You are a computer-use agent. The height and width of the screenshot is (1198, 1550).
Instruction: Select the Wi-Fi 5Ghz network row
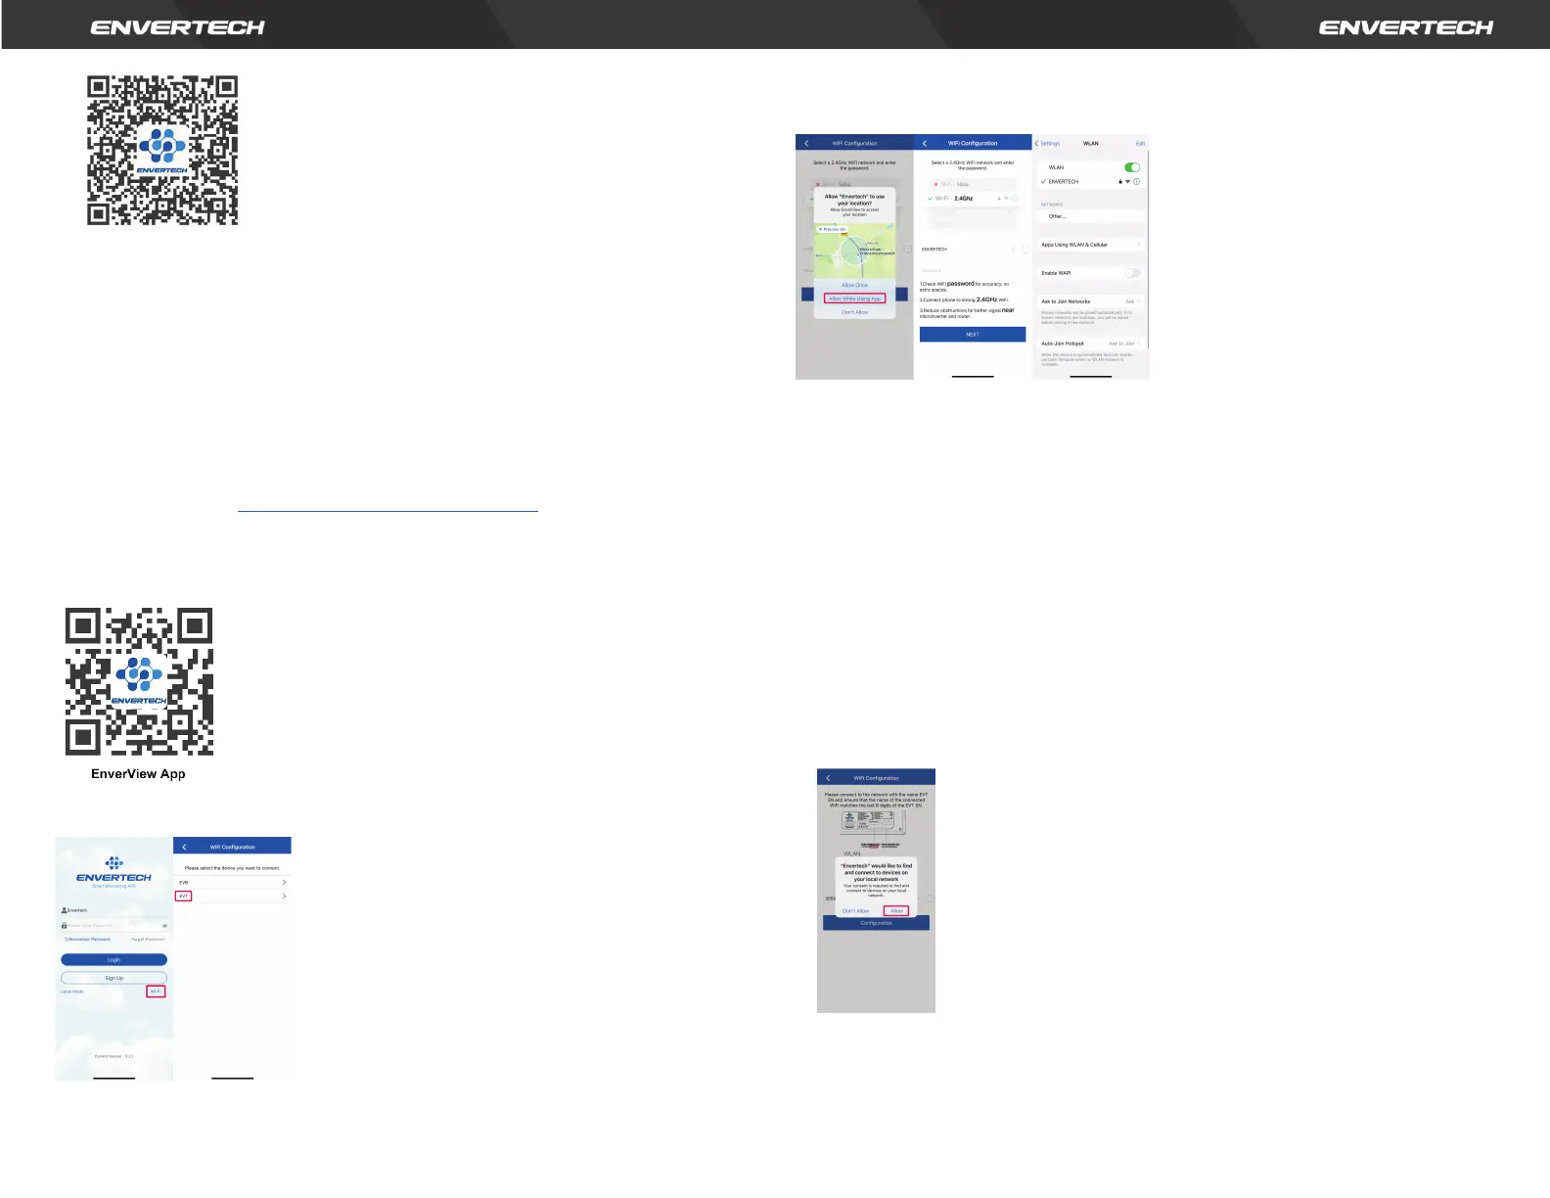pyautogui.click(x=973, y=184)
